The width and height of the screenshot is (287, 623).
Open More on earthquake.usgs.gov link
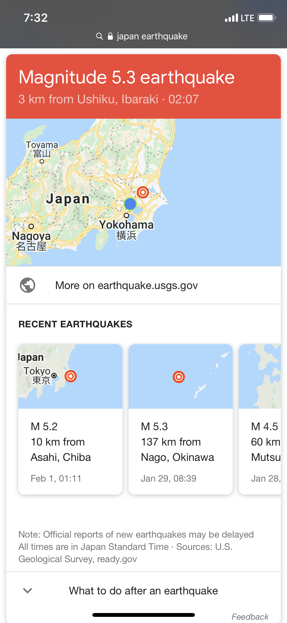click(126, 285)
